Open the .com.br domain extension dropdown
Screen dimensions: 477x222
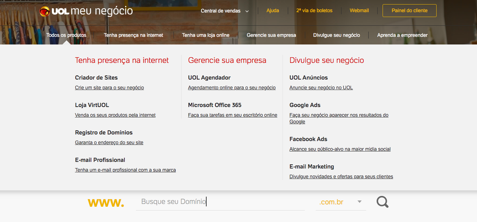[x=341, y=202]
